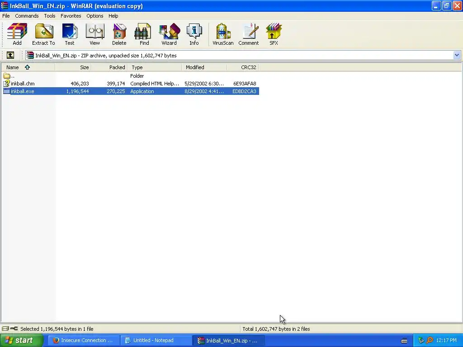Click the green network tray icon
Viewport: 463px width, 347px height.
point(421,341)
